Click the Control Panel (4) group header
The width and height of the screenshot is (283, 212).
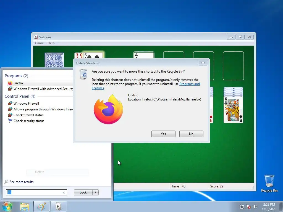20,96
